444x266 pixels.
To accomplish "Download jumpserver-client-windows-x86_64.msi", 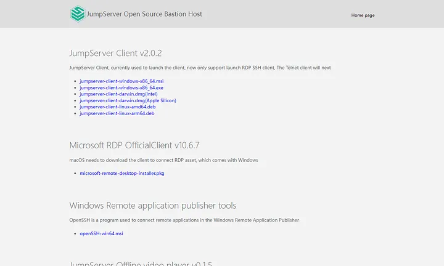I will [x=121, y=81].
